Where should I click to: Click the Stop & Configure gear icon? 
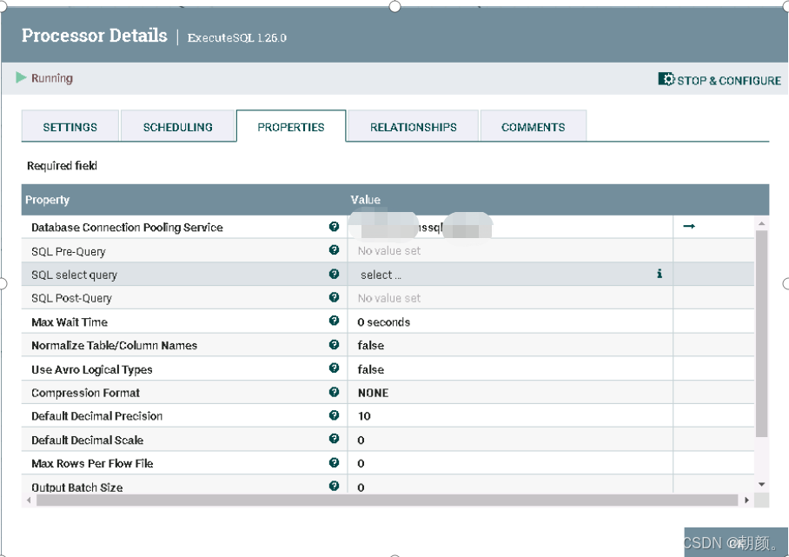666,79
